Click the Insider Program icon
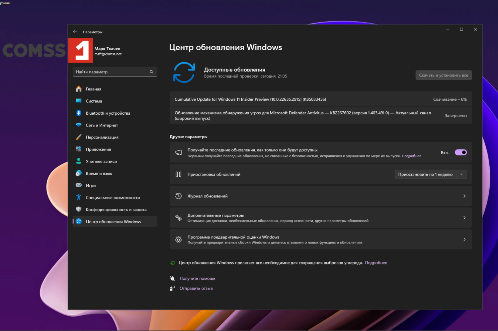 [x=179, y=239]
